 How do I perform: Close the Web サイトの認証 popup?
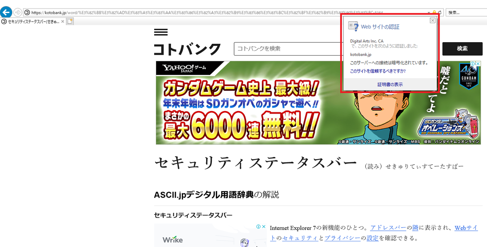pyautogui.click(x=432, y=20)
